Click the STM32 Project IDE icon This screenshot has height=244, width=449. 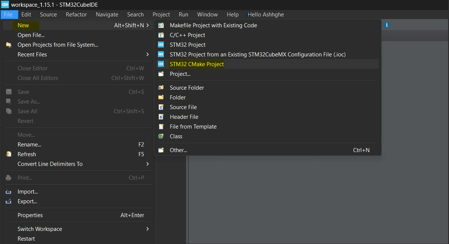(x=161, y=45)
